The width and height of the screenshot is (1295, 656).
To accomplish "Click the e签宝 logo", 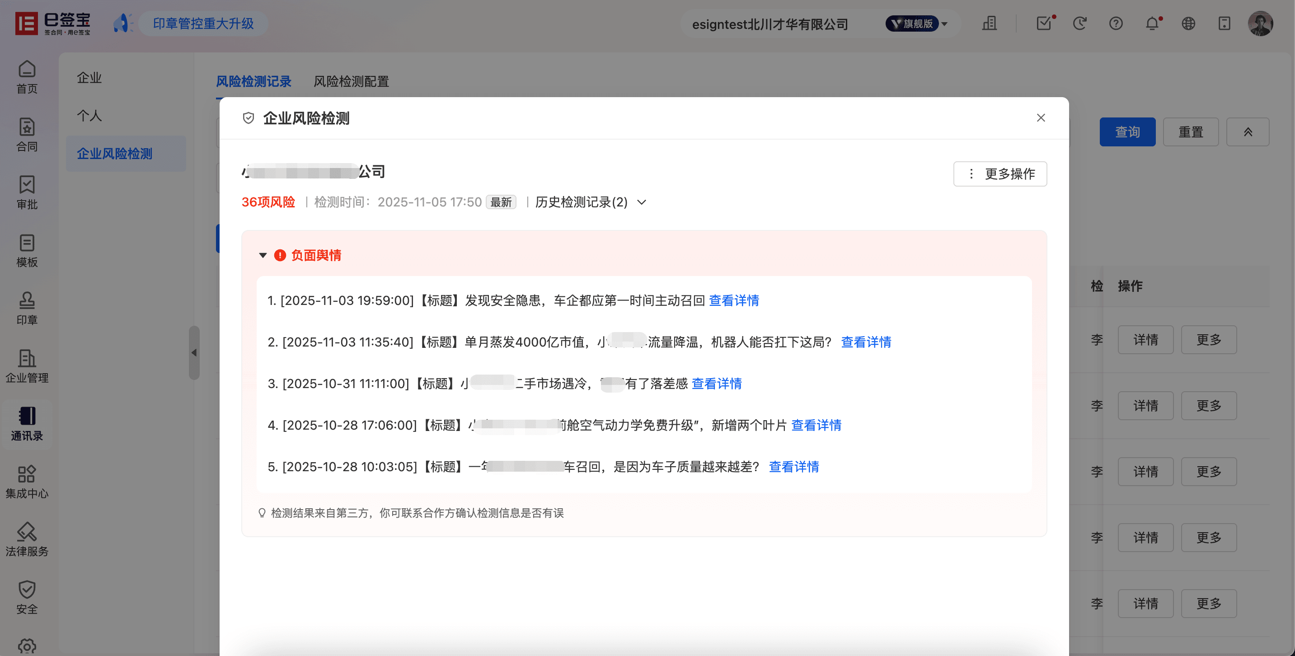I will point(53,23).
